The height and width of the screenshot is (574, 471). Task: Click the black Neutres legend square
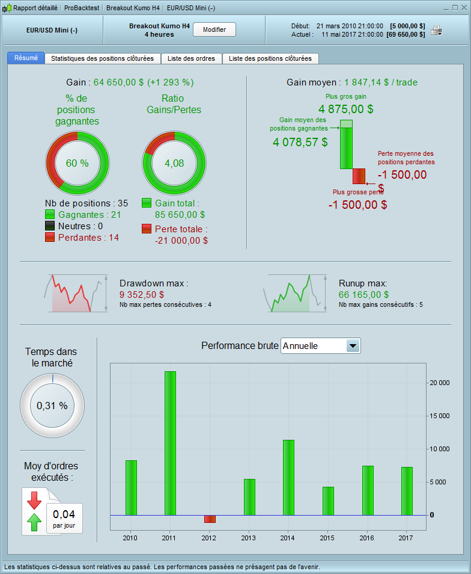(x=50, y=226)
